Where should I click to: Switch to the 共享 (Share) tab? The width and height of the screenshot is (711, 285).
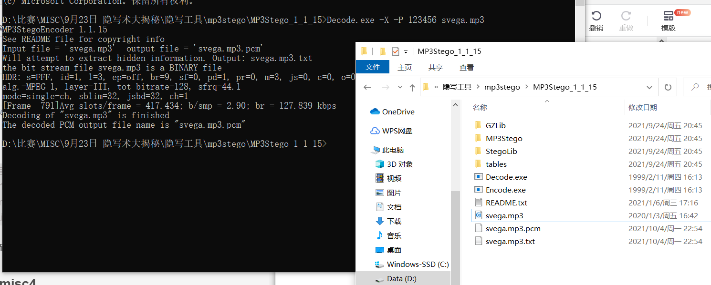435,67
